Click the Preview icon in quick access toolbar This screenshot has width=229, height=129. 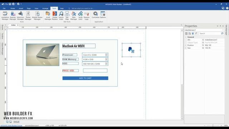(x=13, y=4)
